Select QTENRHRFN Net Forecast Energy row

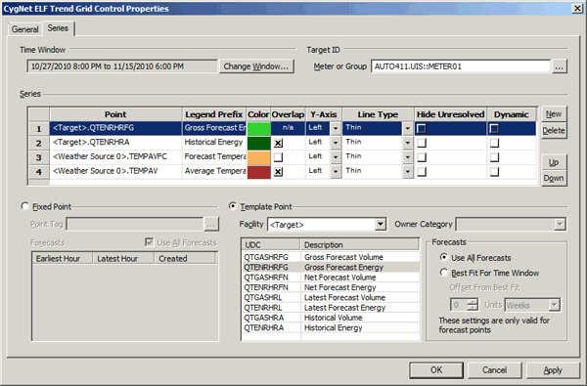click(331, 287)
